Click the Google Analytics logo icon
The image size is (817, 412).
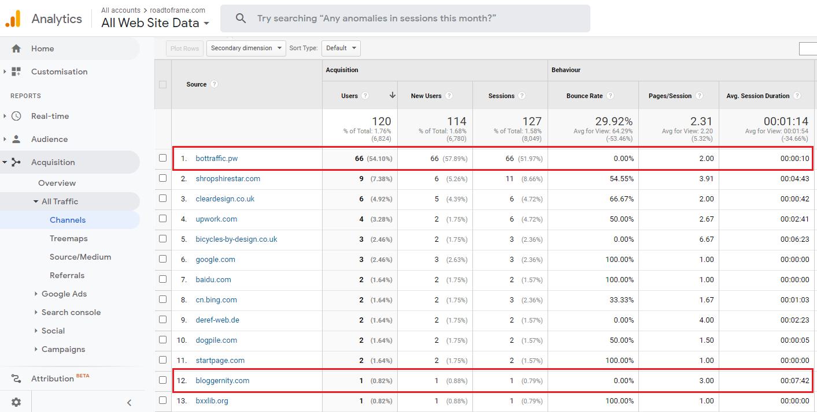[13, 19]
